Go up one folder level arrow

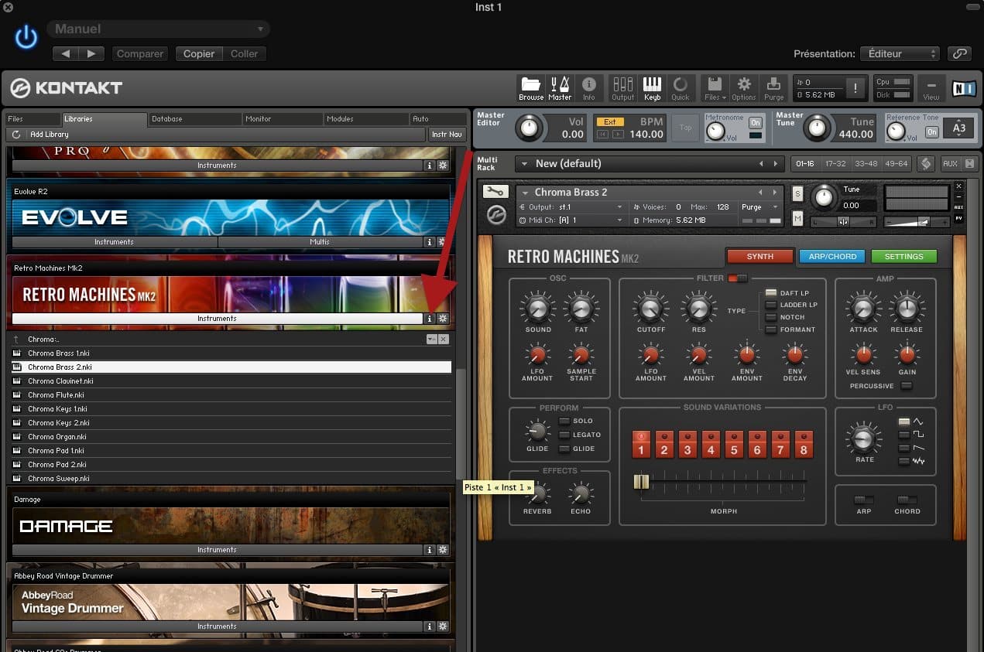16,340
